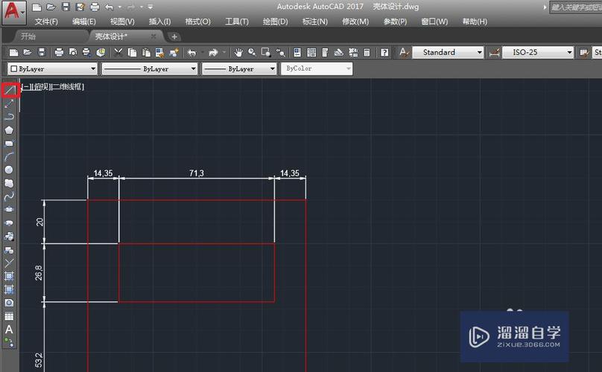Activate Zoom Realtime tool
Viewport: 602px width, 372px height.
point(252,52)
